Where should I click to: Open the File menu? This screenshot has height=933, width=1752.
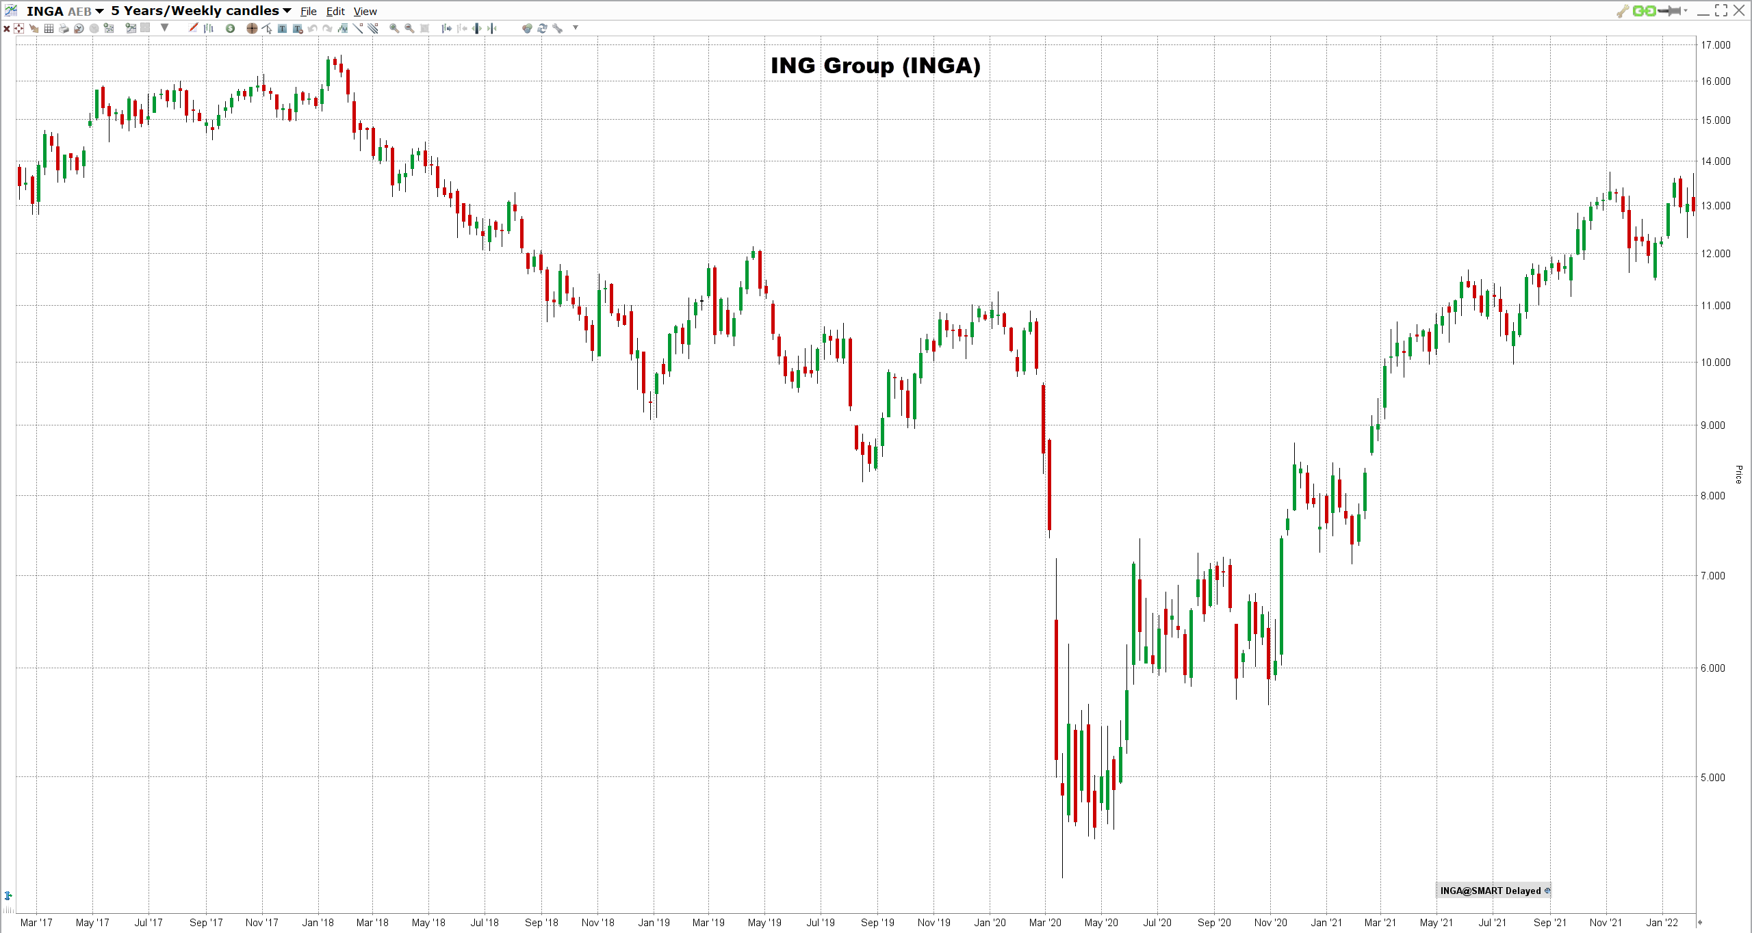pos(309,12)
